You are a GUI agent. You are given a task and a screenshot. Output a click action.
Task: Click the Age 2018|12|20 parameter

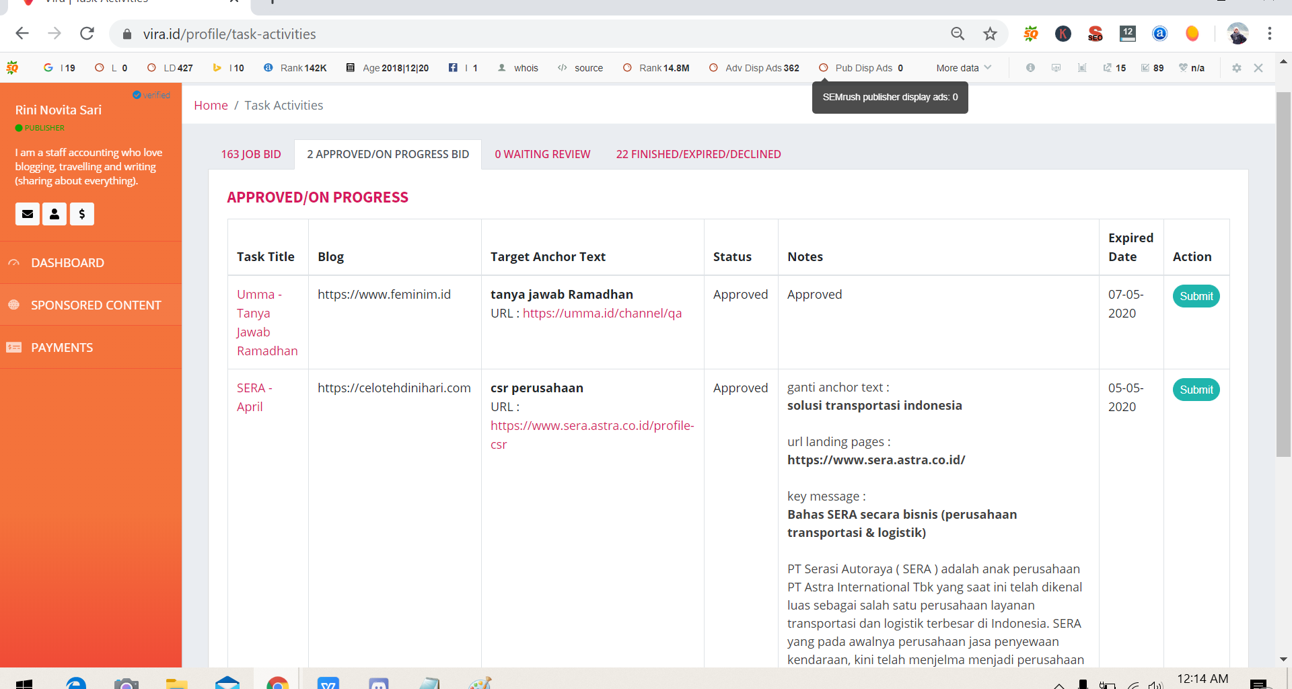[x=388, y=68]
